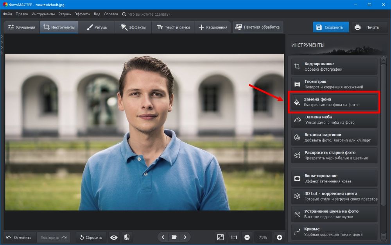391x245 pixels.
Task: Toggle the eye preview of original
Action: 114,237
